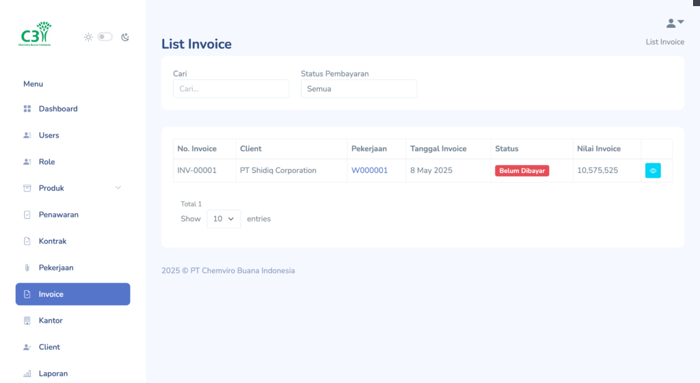Click the Pekerjaan clip icon
The width and height of the screenshot is (700, 383).
tap(27, 268)
